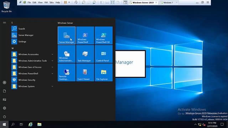Expand the Windows System folder
228x128 pixels.
[32, 86]
